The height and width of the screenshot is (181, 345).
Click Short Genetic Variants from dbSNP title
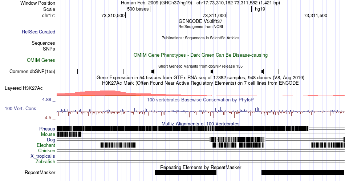[x=200, y=66]
